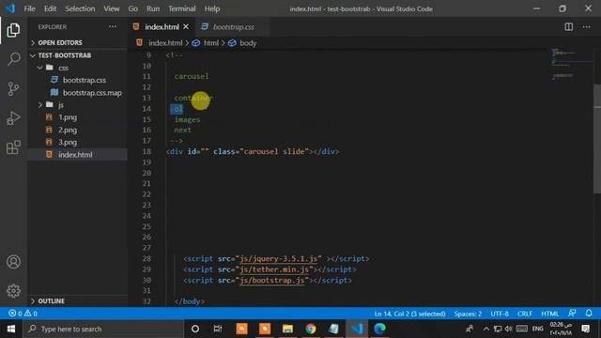Open Google Chrome from the taskbar
601x338 pixels.
tap(311, 329)
